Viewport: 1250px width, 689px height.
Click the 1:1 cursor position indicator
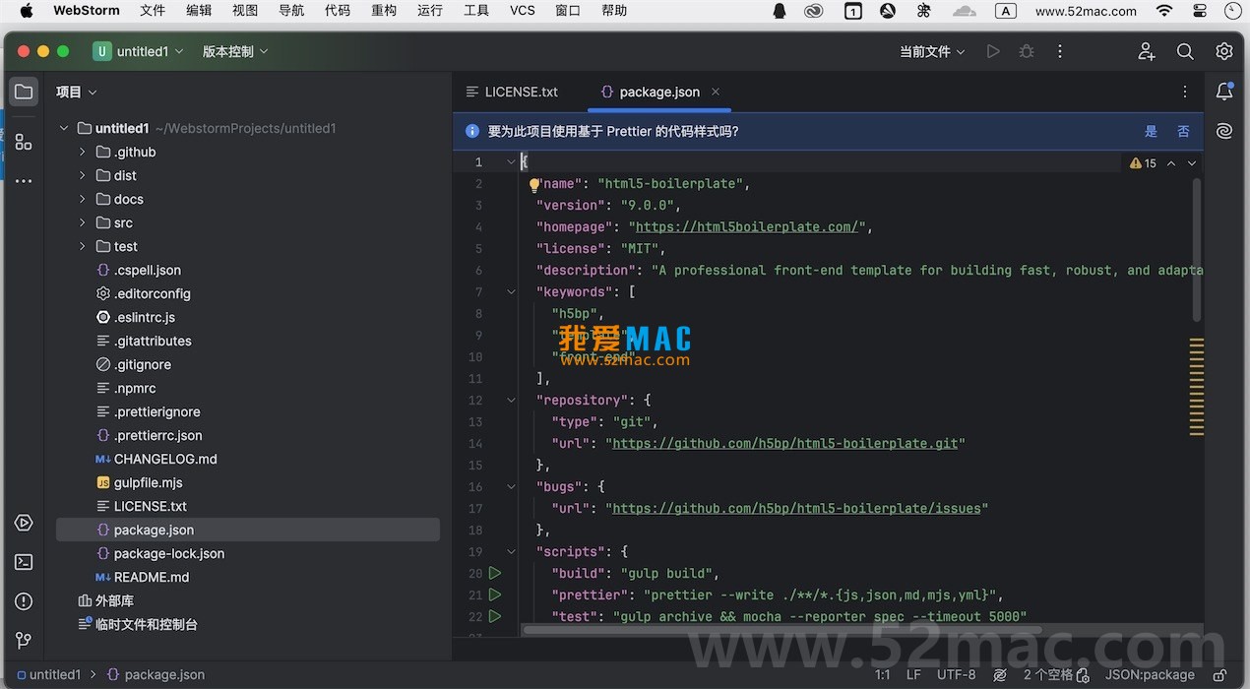(x=883, y=675)
